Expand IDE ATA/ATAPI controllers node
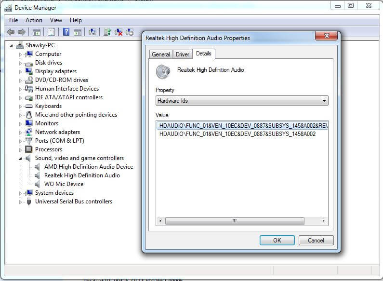This screenshot has height=281, width=383. [20, 98]
